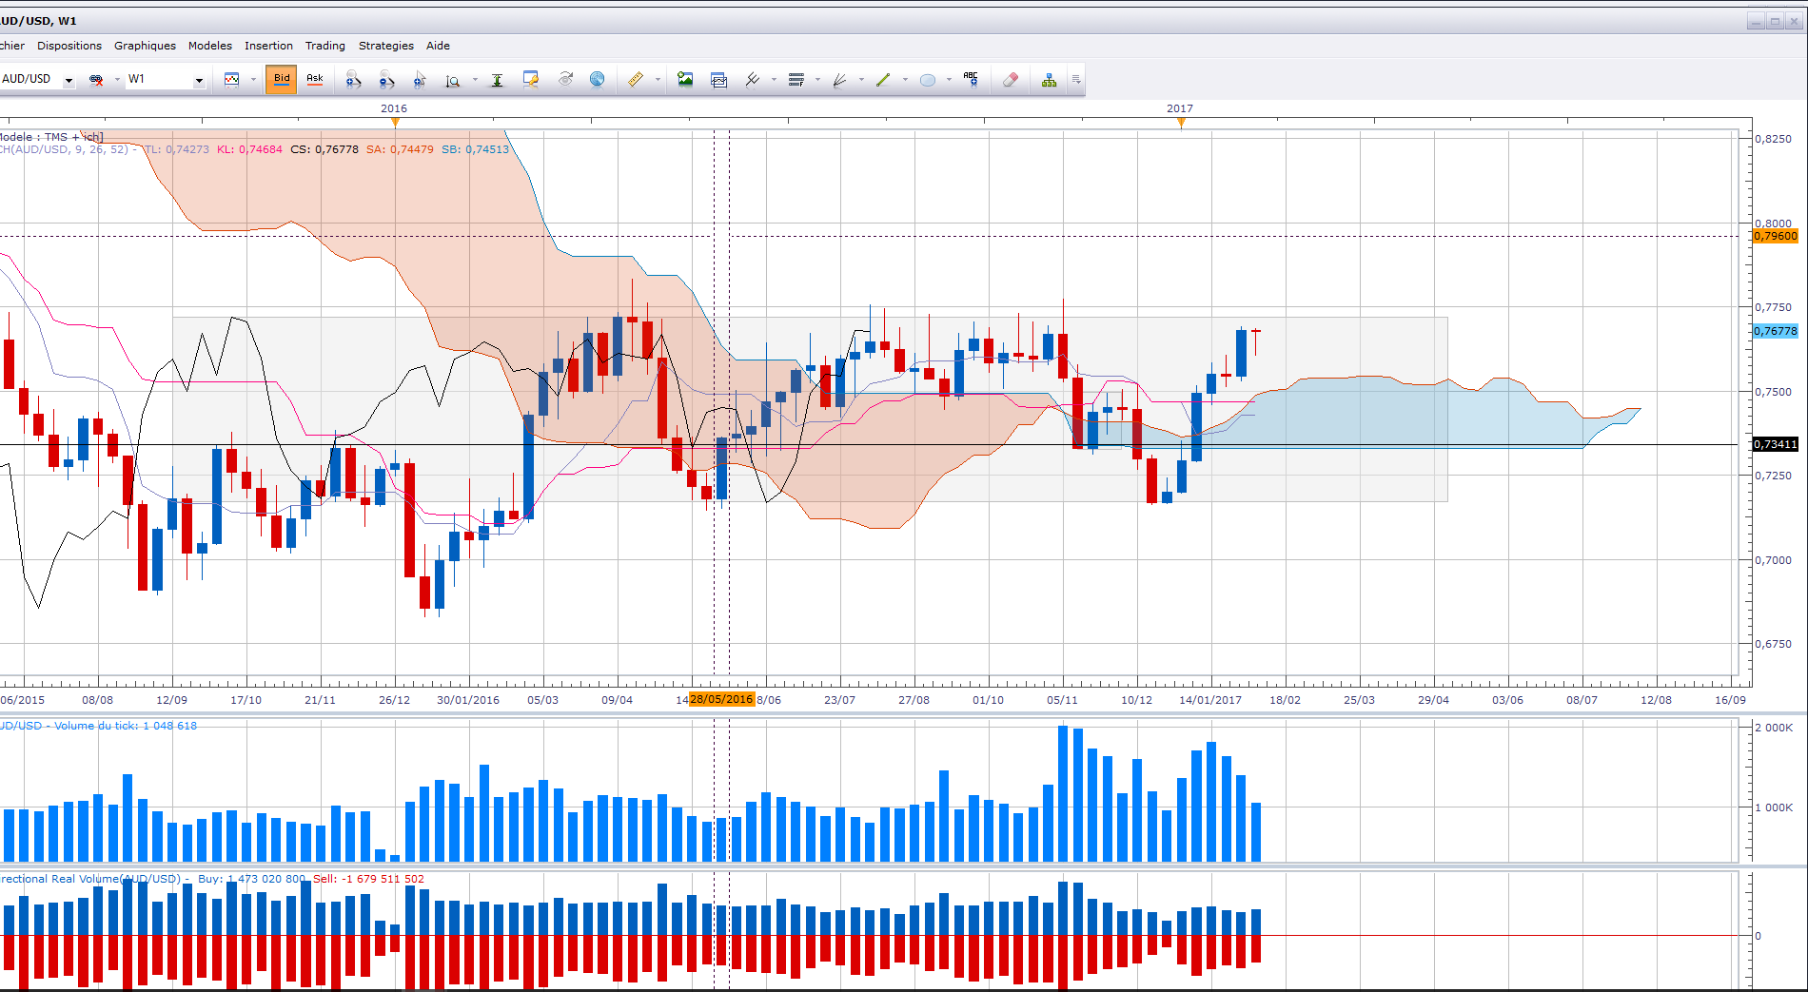1808x992 pixels.
Task: Open the Strategies menu
Action: click(386, 46)
